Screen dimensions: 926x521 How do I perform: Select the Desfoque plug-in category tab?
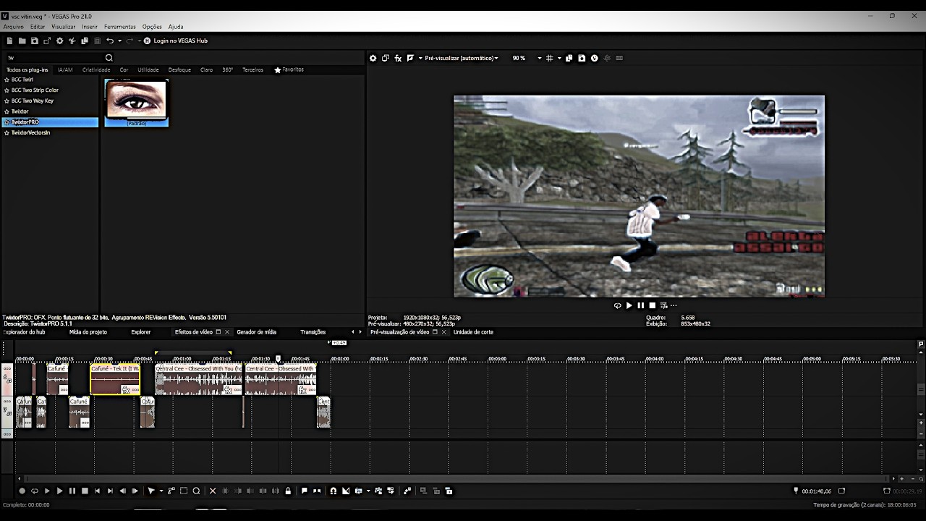coord(179,70)
